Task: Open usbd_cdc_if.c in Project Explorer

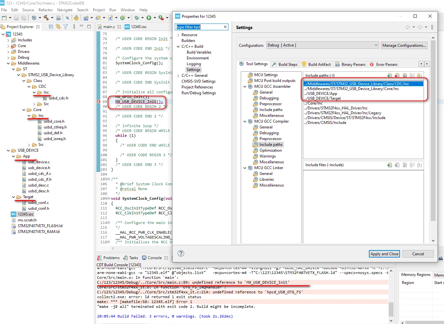Action: 39,174
